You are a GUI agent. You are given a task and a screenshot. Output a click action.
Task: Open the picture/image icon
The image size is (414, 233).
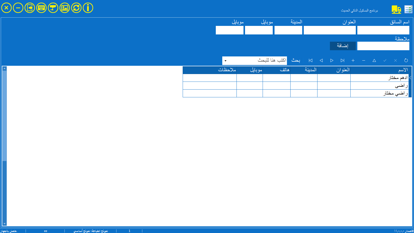pos(65,8)
